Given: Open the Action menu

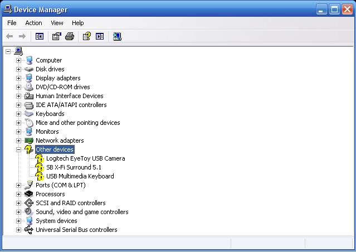Looking at the screenshot, I should point(33,23).
